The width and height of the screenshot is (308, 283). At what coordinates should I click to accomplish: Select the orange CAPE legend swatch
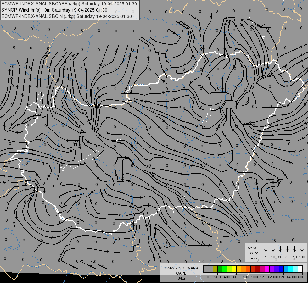pyautogui.click(x=244, y=269)
